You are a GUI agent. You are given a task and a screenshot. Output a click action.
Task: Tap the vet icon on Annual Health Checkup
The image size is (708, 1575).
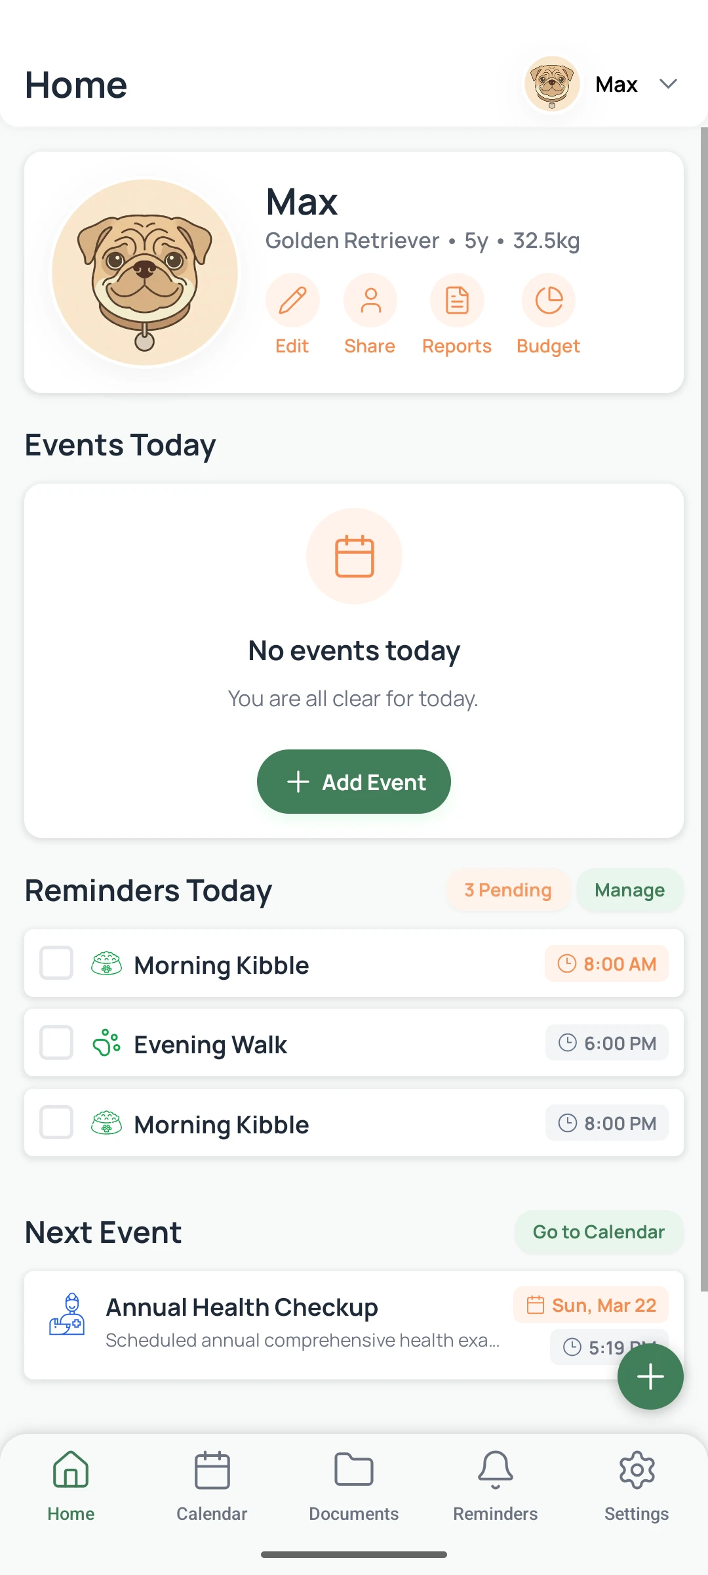click(67, 1314)
